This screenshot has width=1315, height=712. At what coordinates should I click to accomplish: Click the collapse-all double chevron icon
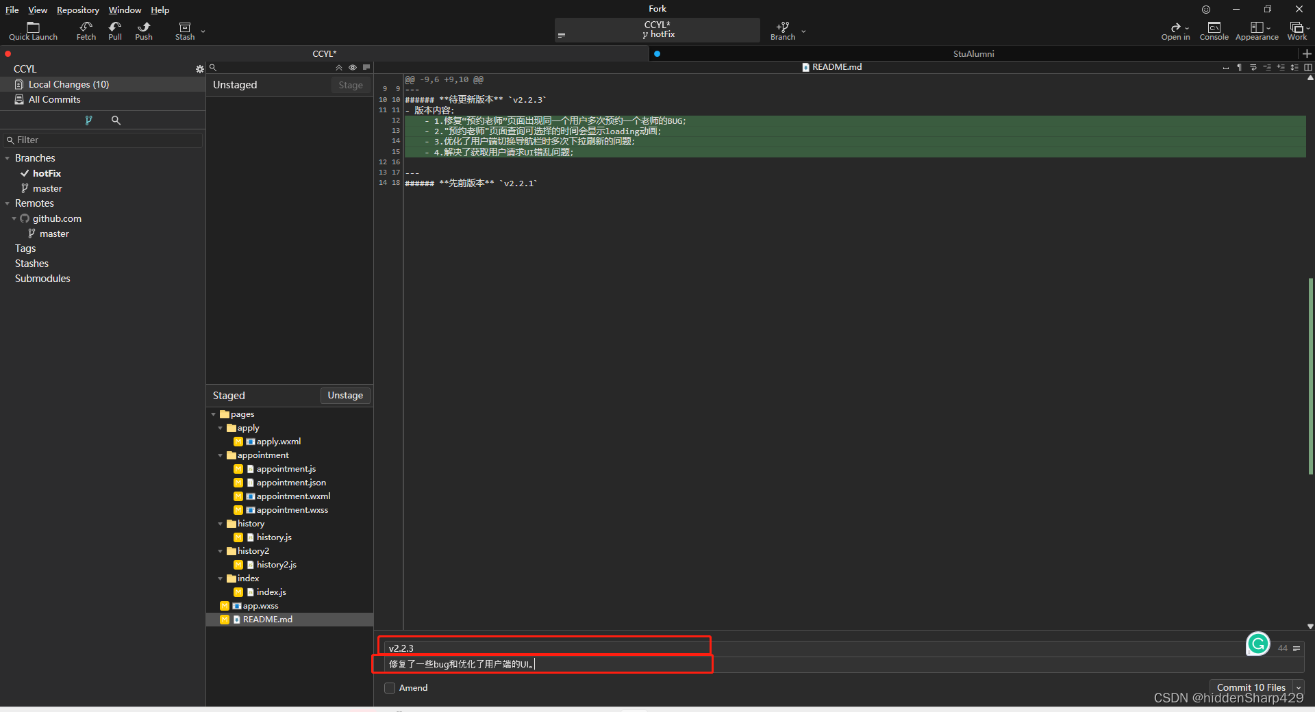coord(339,67)
